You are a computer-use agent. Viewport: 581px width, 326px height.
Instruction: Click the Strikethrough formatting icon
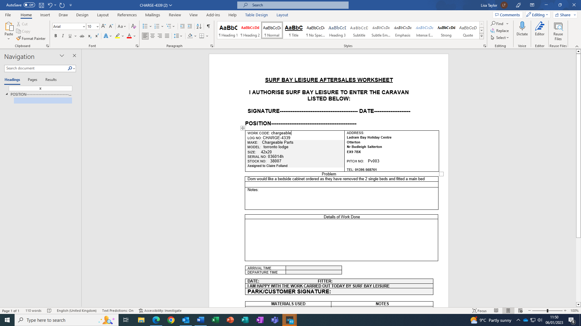[82, 36]
